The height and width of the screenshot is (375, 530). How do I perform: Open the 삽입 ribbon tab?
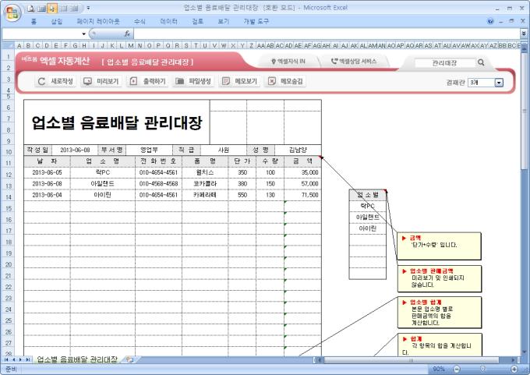coord(56,21)
